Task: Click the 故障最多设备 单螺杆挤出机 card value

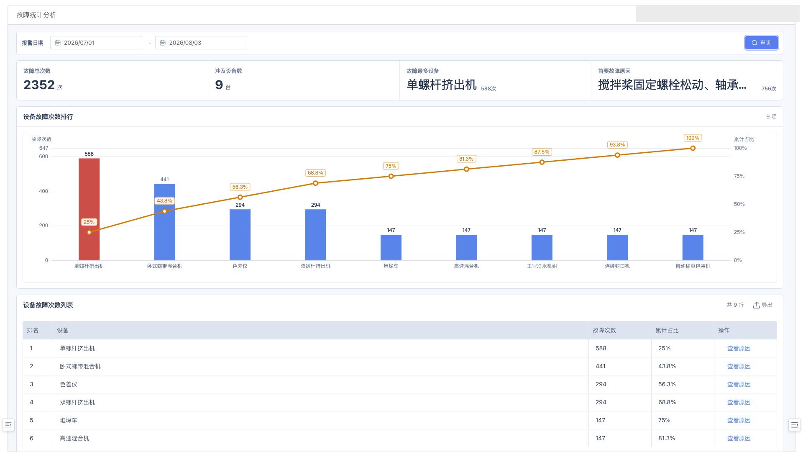Action: [x=442, y=85]
